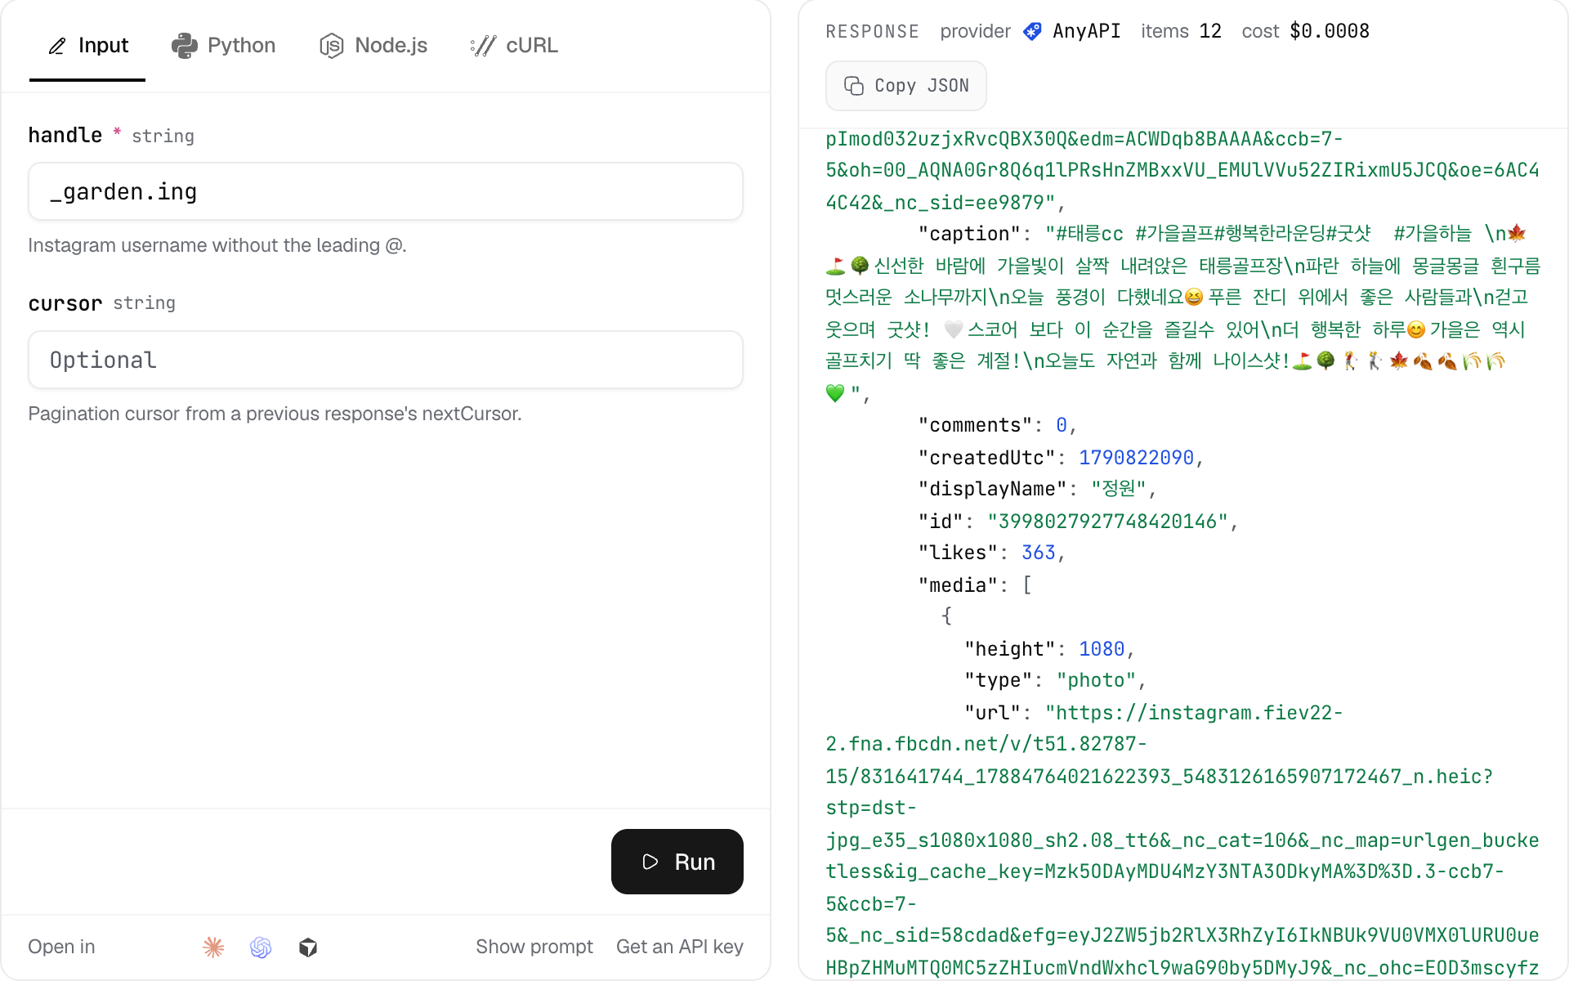
Task: Click the "likes" value 363
Action: [1039, 553]
